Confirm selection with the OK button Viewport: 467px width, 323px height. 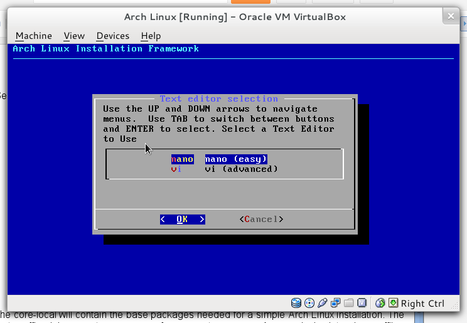click(183, 220)
